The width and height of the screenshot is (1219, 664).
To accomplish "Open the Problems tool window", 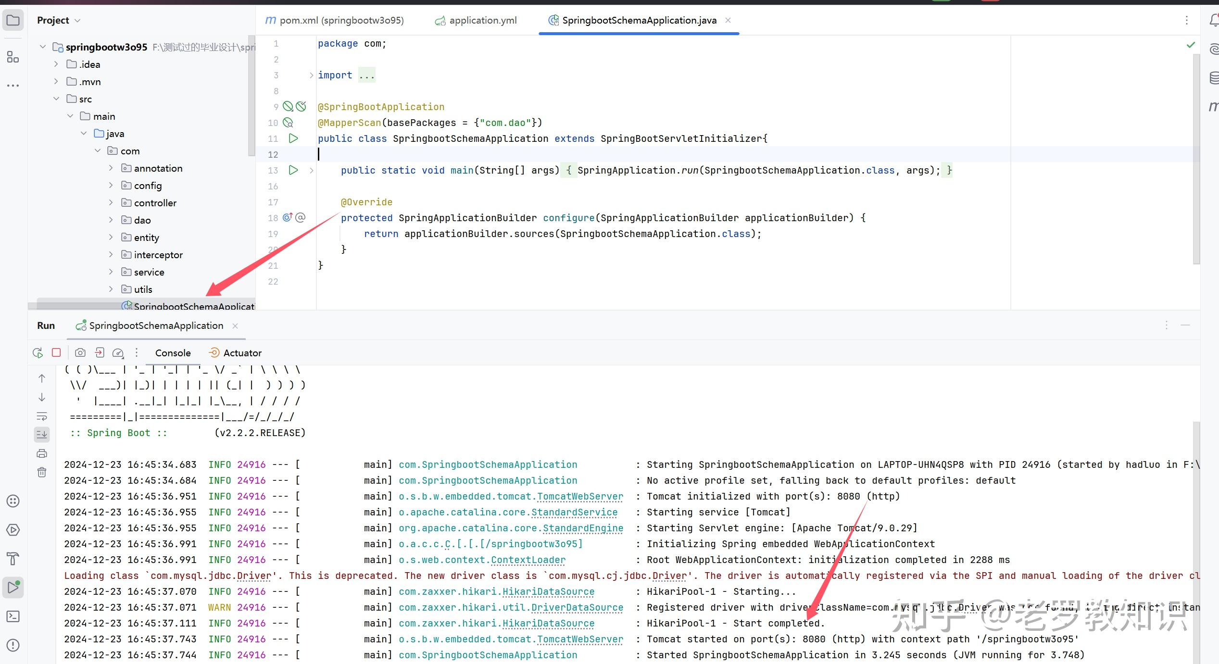I will coord(13,645).
